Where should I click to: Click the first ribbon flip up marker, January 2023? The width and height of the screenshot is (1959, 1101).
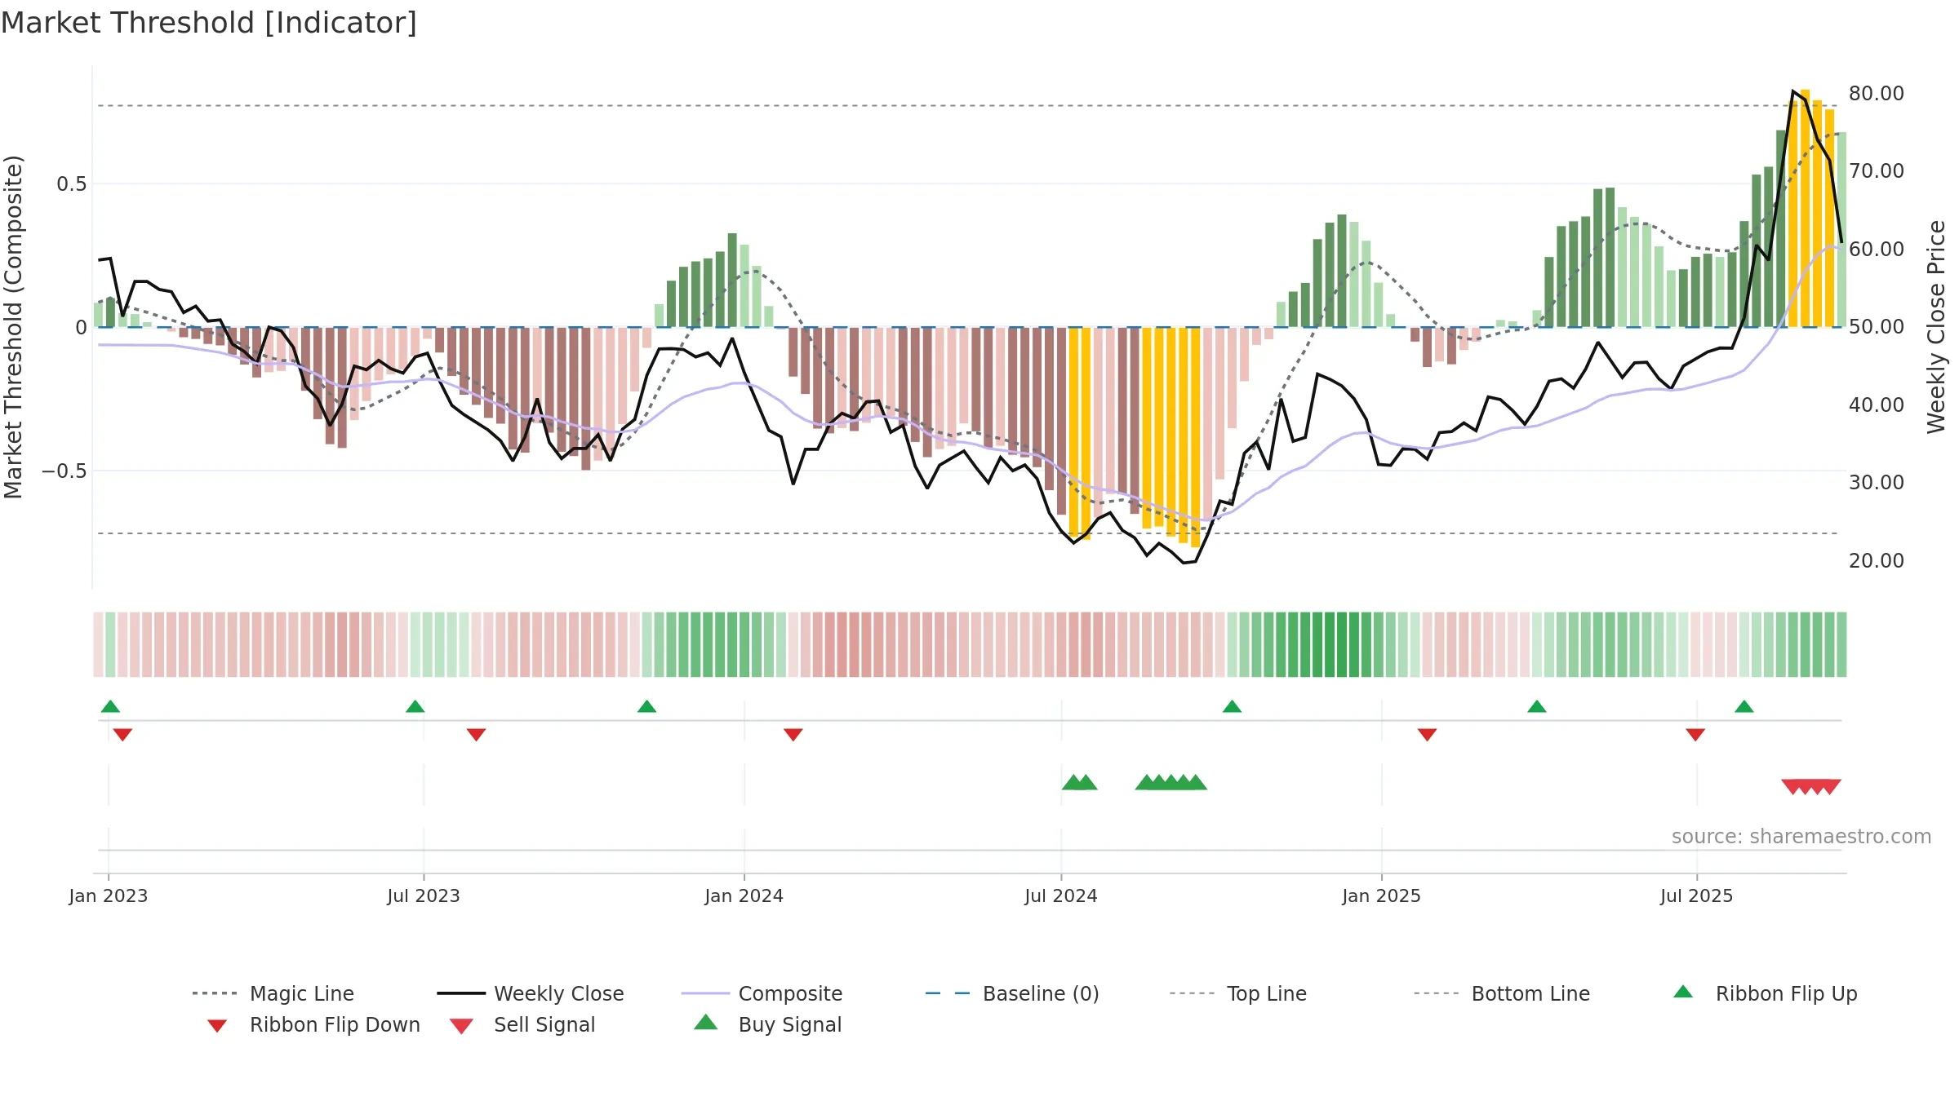click(110, 706)
